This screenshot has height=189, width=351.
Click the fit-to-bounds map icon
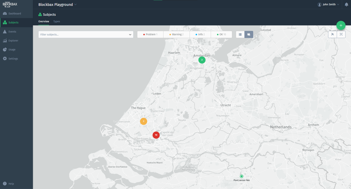(341, 34)
